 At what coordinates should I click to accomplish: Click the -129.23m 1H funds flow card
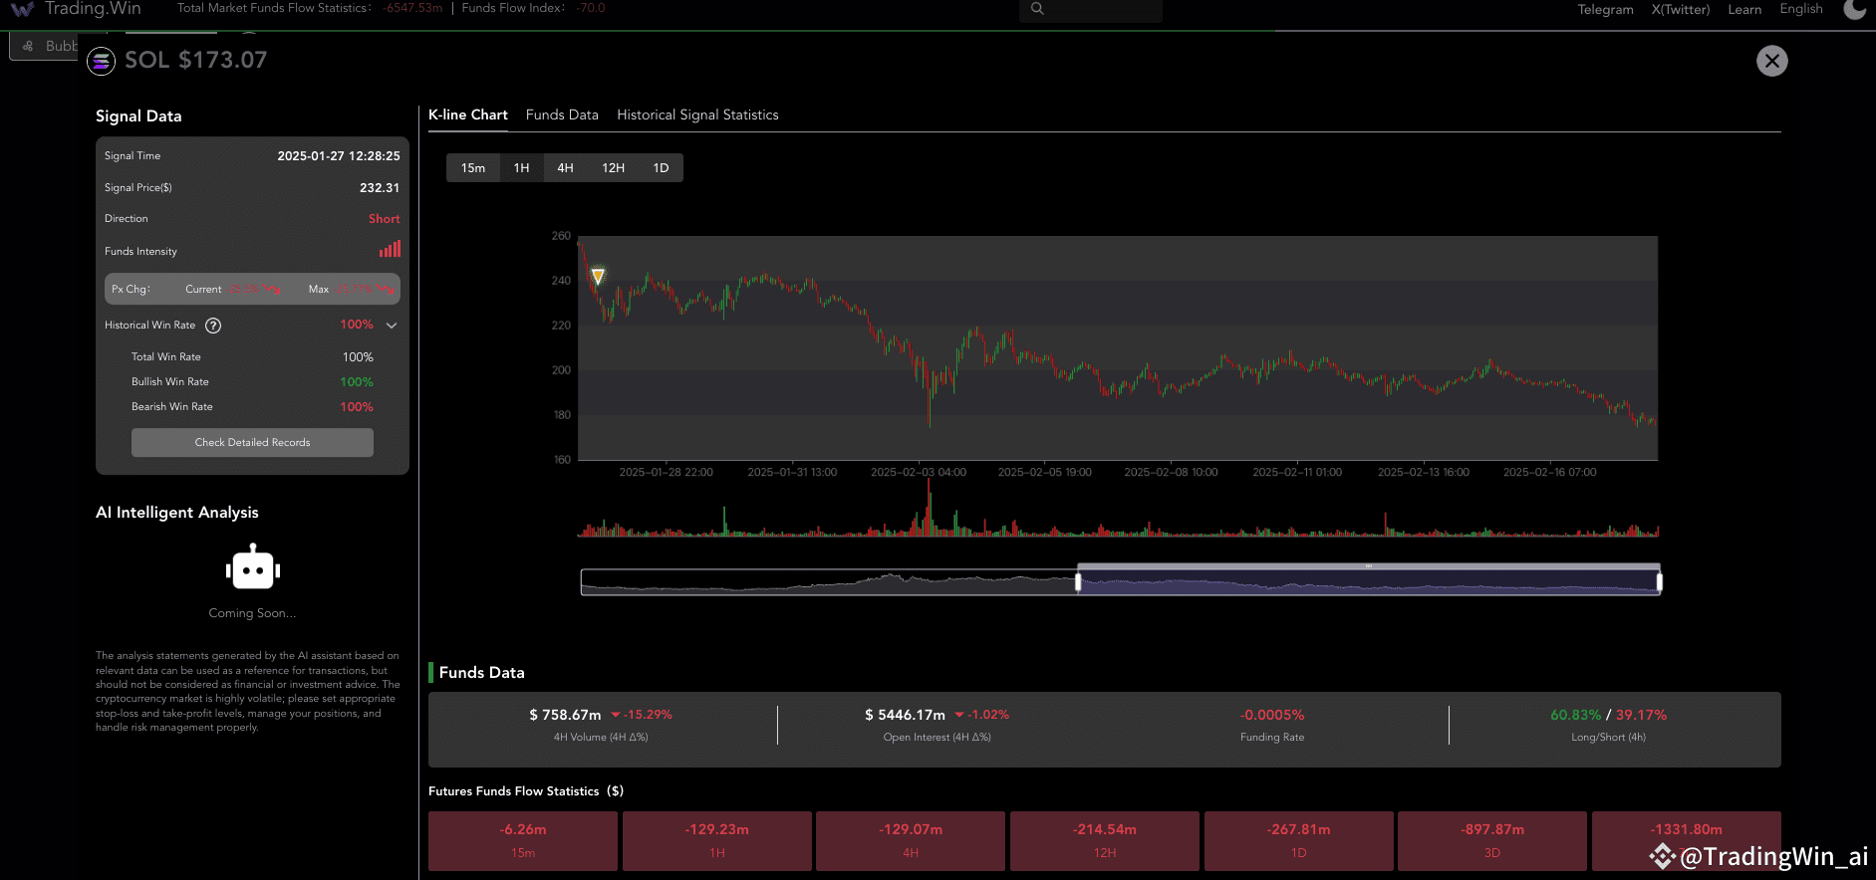click(716, 841)
